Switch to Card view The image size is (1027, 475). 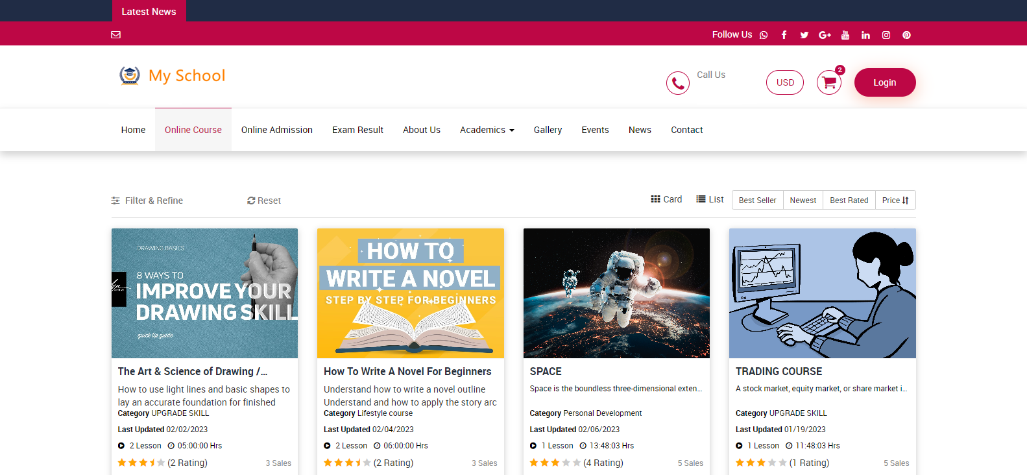666,199
